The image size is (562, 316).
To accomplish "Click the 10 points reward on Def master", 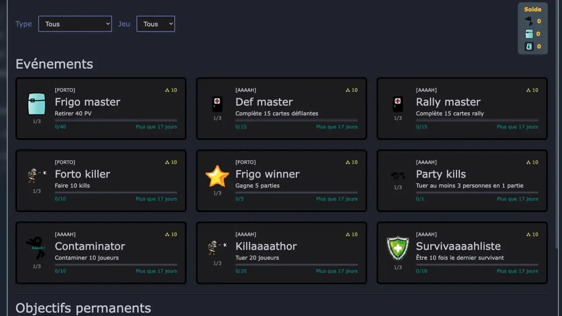I will coord(352,90).
